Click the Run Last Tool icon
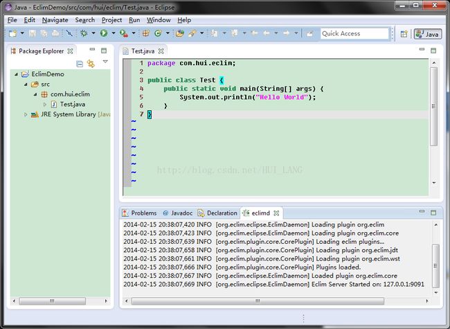This screenshot has width=450, height=329. (124, 33)
